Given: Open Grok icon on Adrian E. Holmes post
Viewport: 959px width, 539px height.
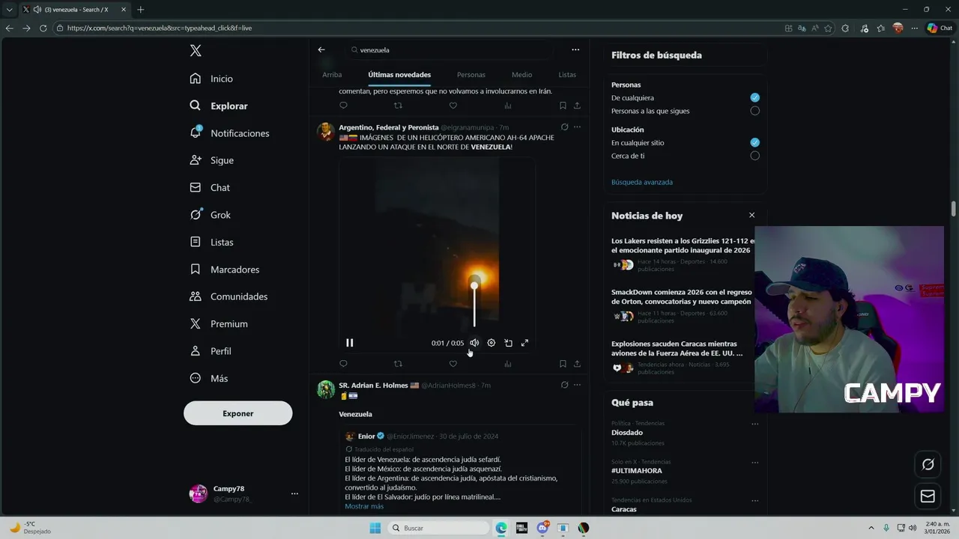Looking at the screenshot, I should click(564, 385).
